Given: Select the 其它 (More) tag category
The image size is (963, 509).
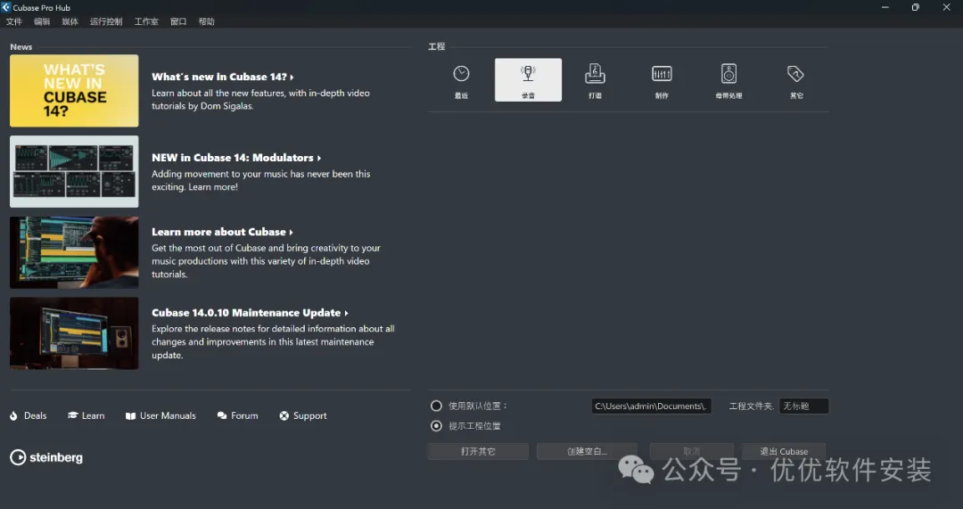Looking at the screenshot, I should point(796,80).
